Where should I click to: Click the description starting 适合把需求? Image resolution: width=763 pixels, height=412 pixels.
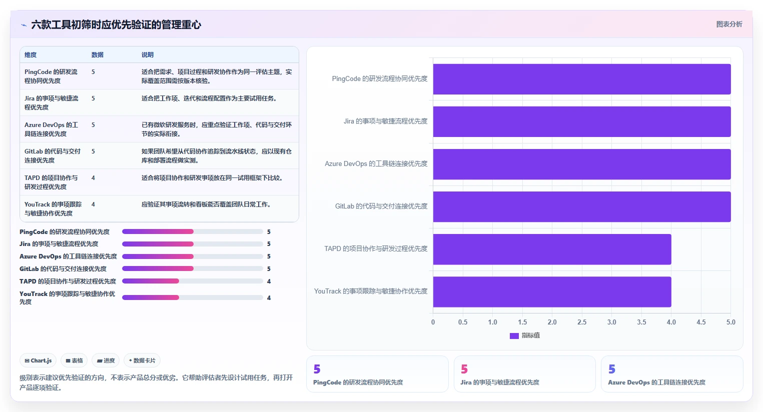pyautogui.click(x=217, y=76)
